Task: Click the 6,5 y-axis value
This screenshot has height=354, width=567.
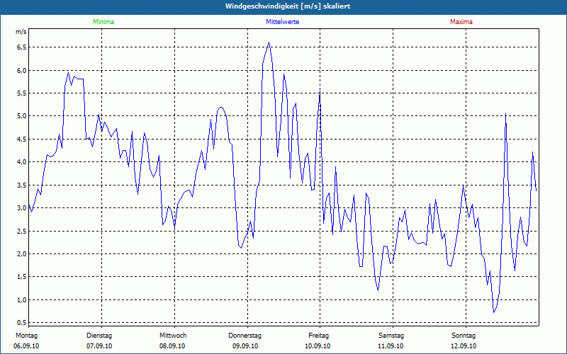Action: click(22, 47)
